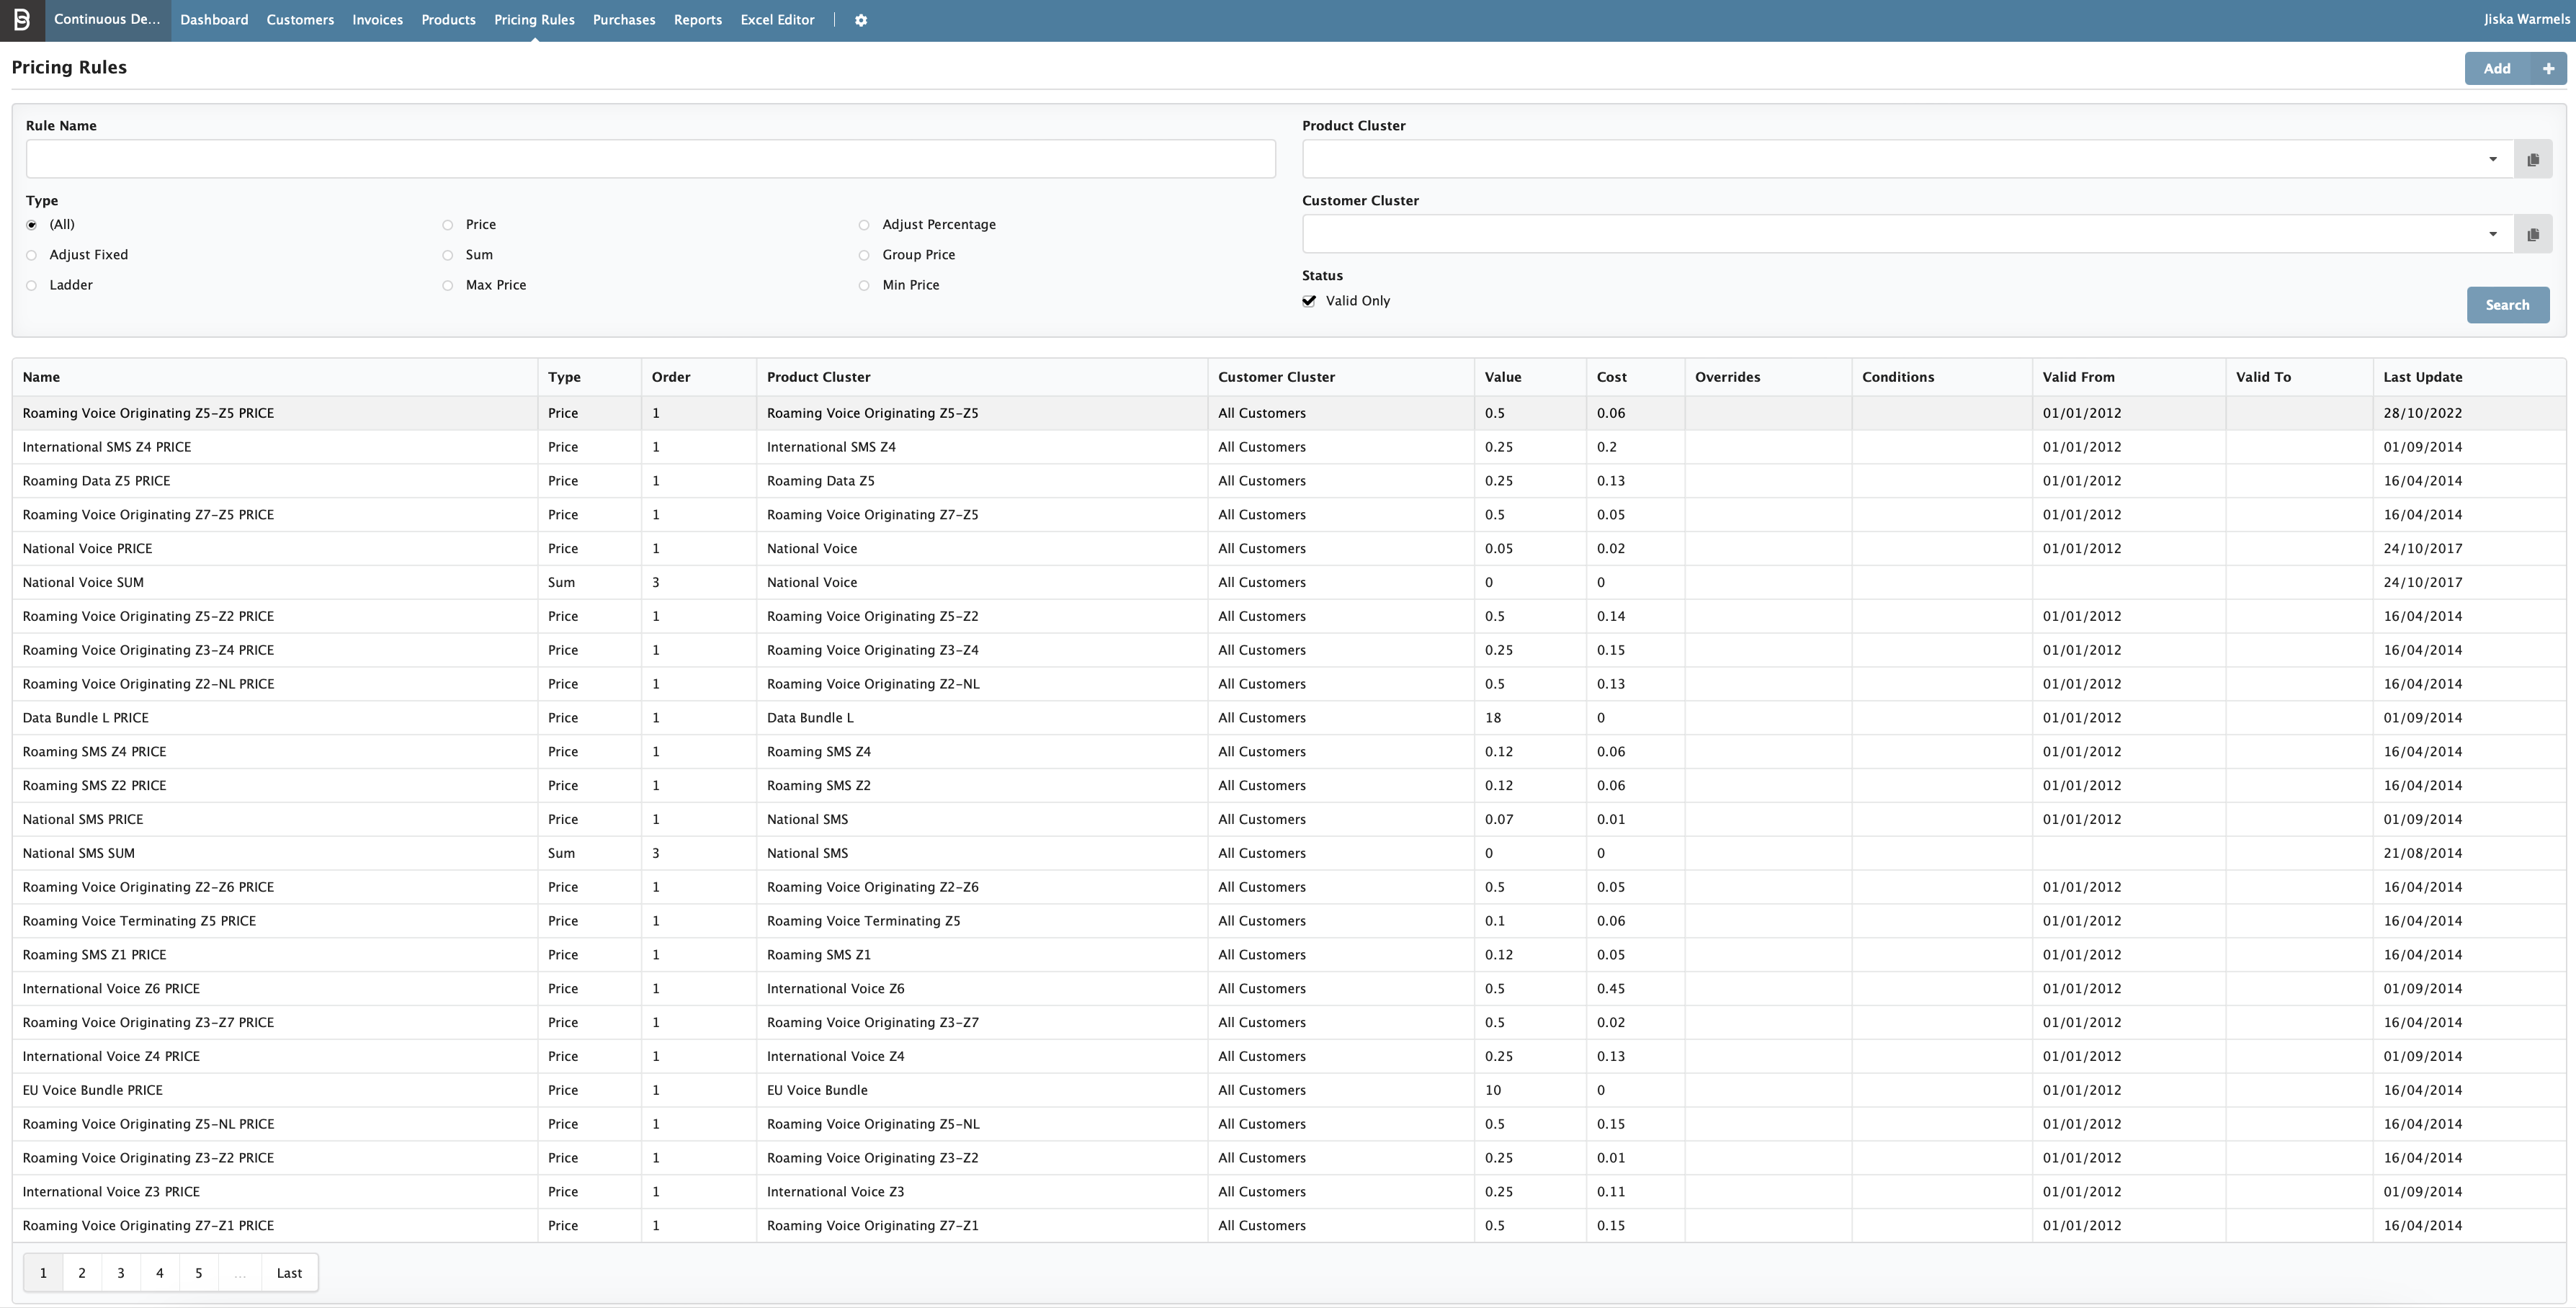Viewport: 2576px width, 1308px height.
Task: Open the National Voice SUM rule row
Action: coord(83,582)
